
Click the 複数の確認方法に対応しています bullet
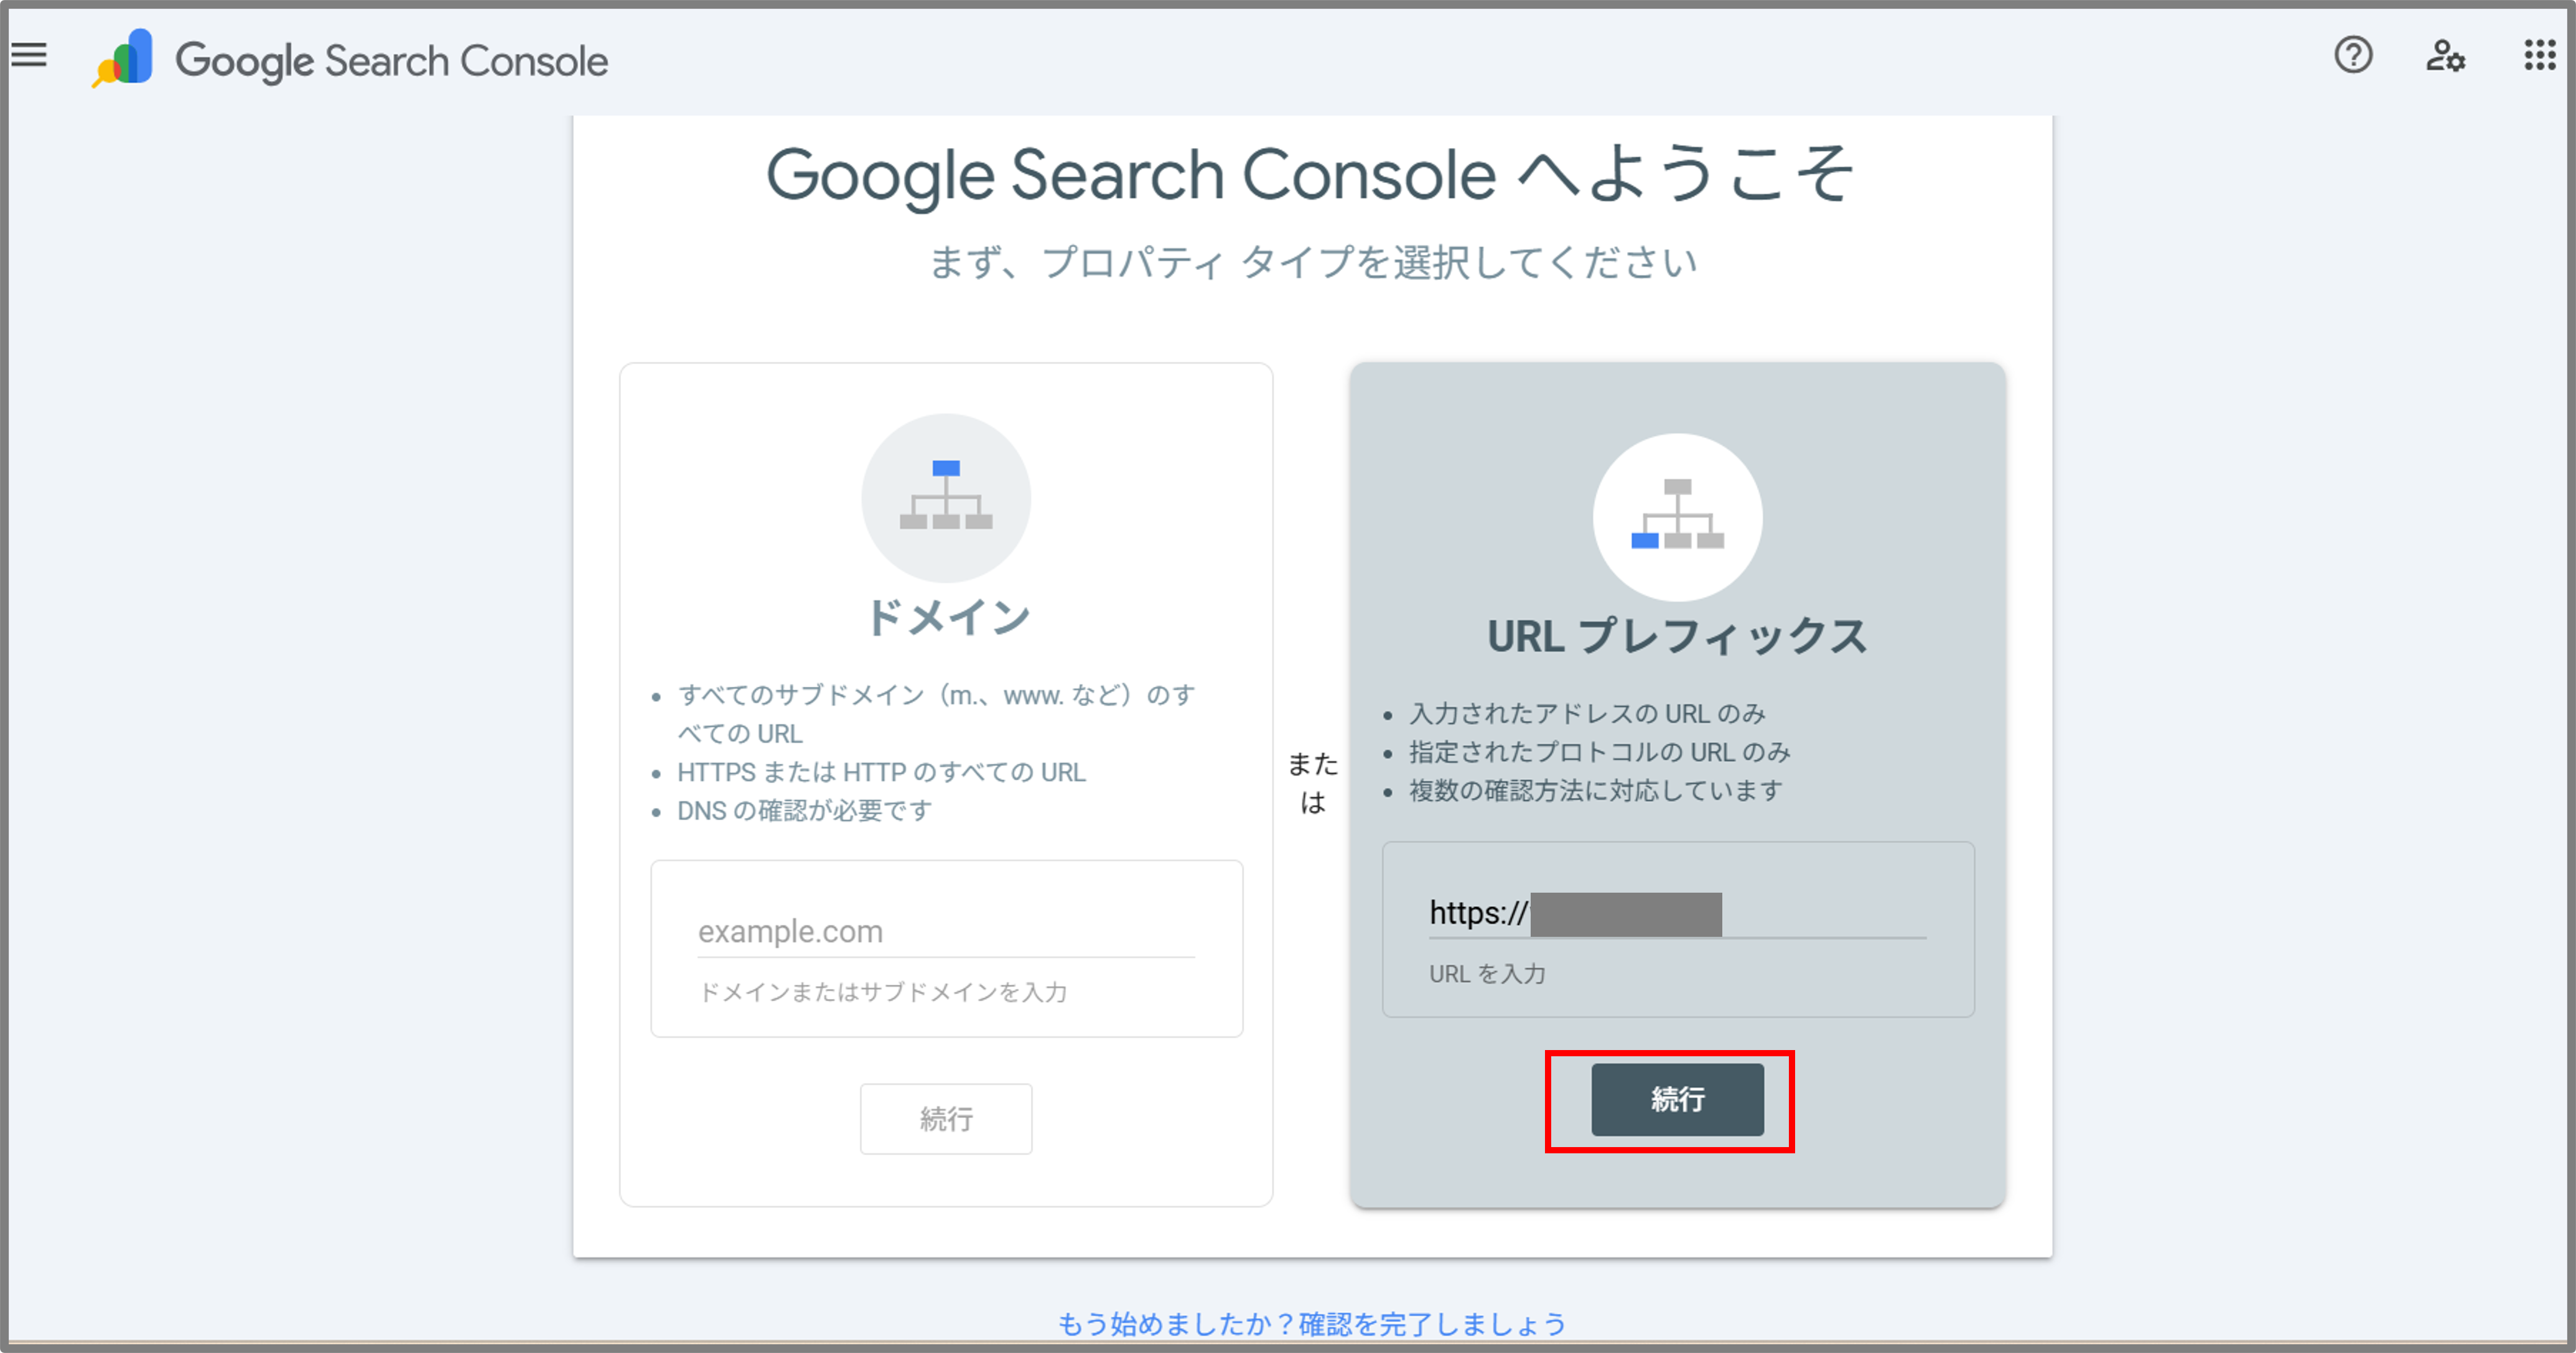pos(1596,791)
